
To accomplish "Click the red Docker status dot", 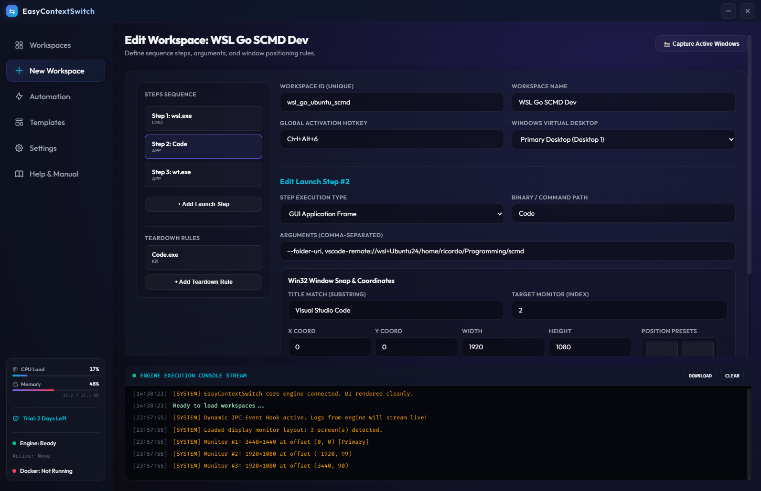I will tap(14, 471).
